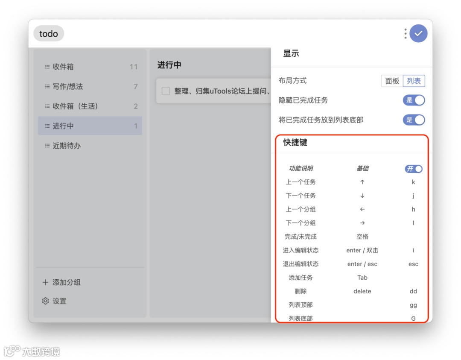Click the list icon beside 进行中 in sidebar
The image size is (461, 360).
click(x=47, y=126)
